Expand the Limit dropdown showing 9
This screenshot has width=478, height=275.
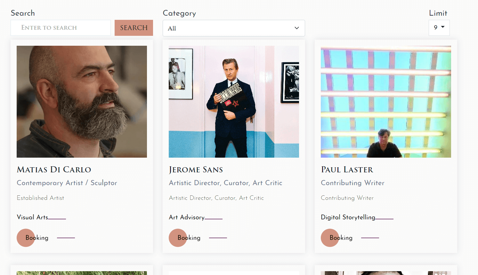point(439,28)
